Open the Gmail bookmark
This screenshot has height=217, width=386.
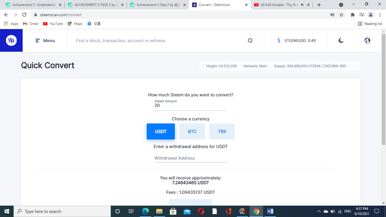pos(31,24)
